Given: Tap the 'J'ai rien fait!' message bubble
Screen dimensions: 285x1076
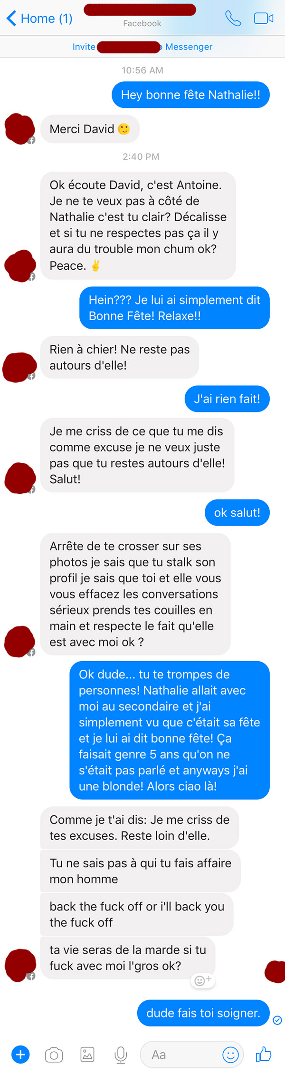Looking at the screenshot, I should (x=227, y=399).
